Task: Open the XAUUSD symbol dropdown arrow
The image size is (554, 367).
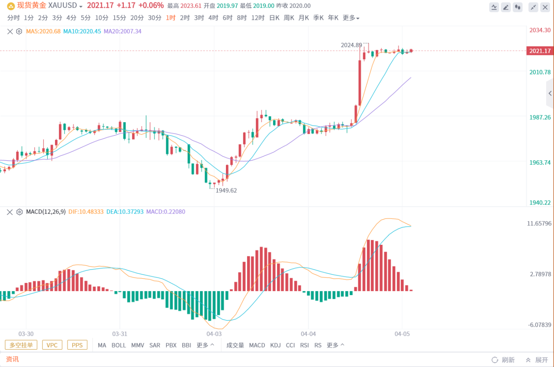Action: [x=81, y=6]
